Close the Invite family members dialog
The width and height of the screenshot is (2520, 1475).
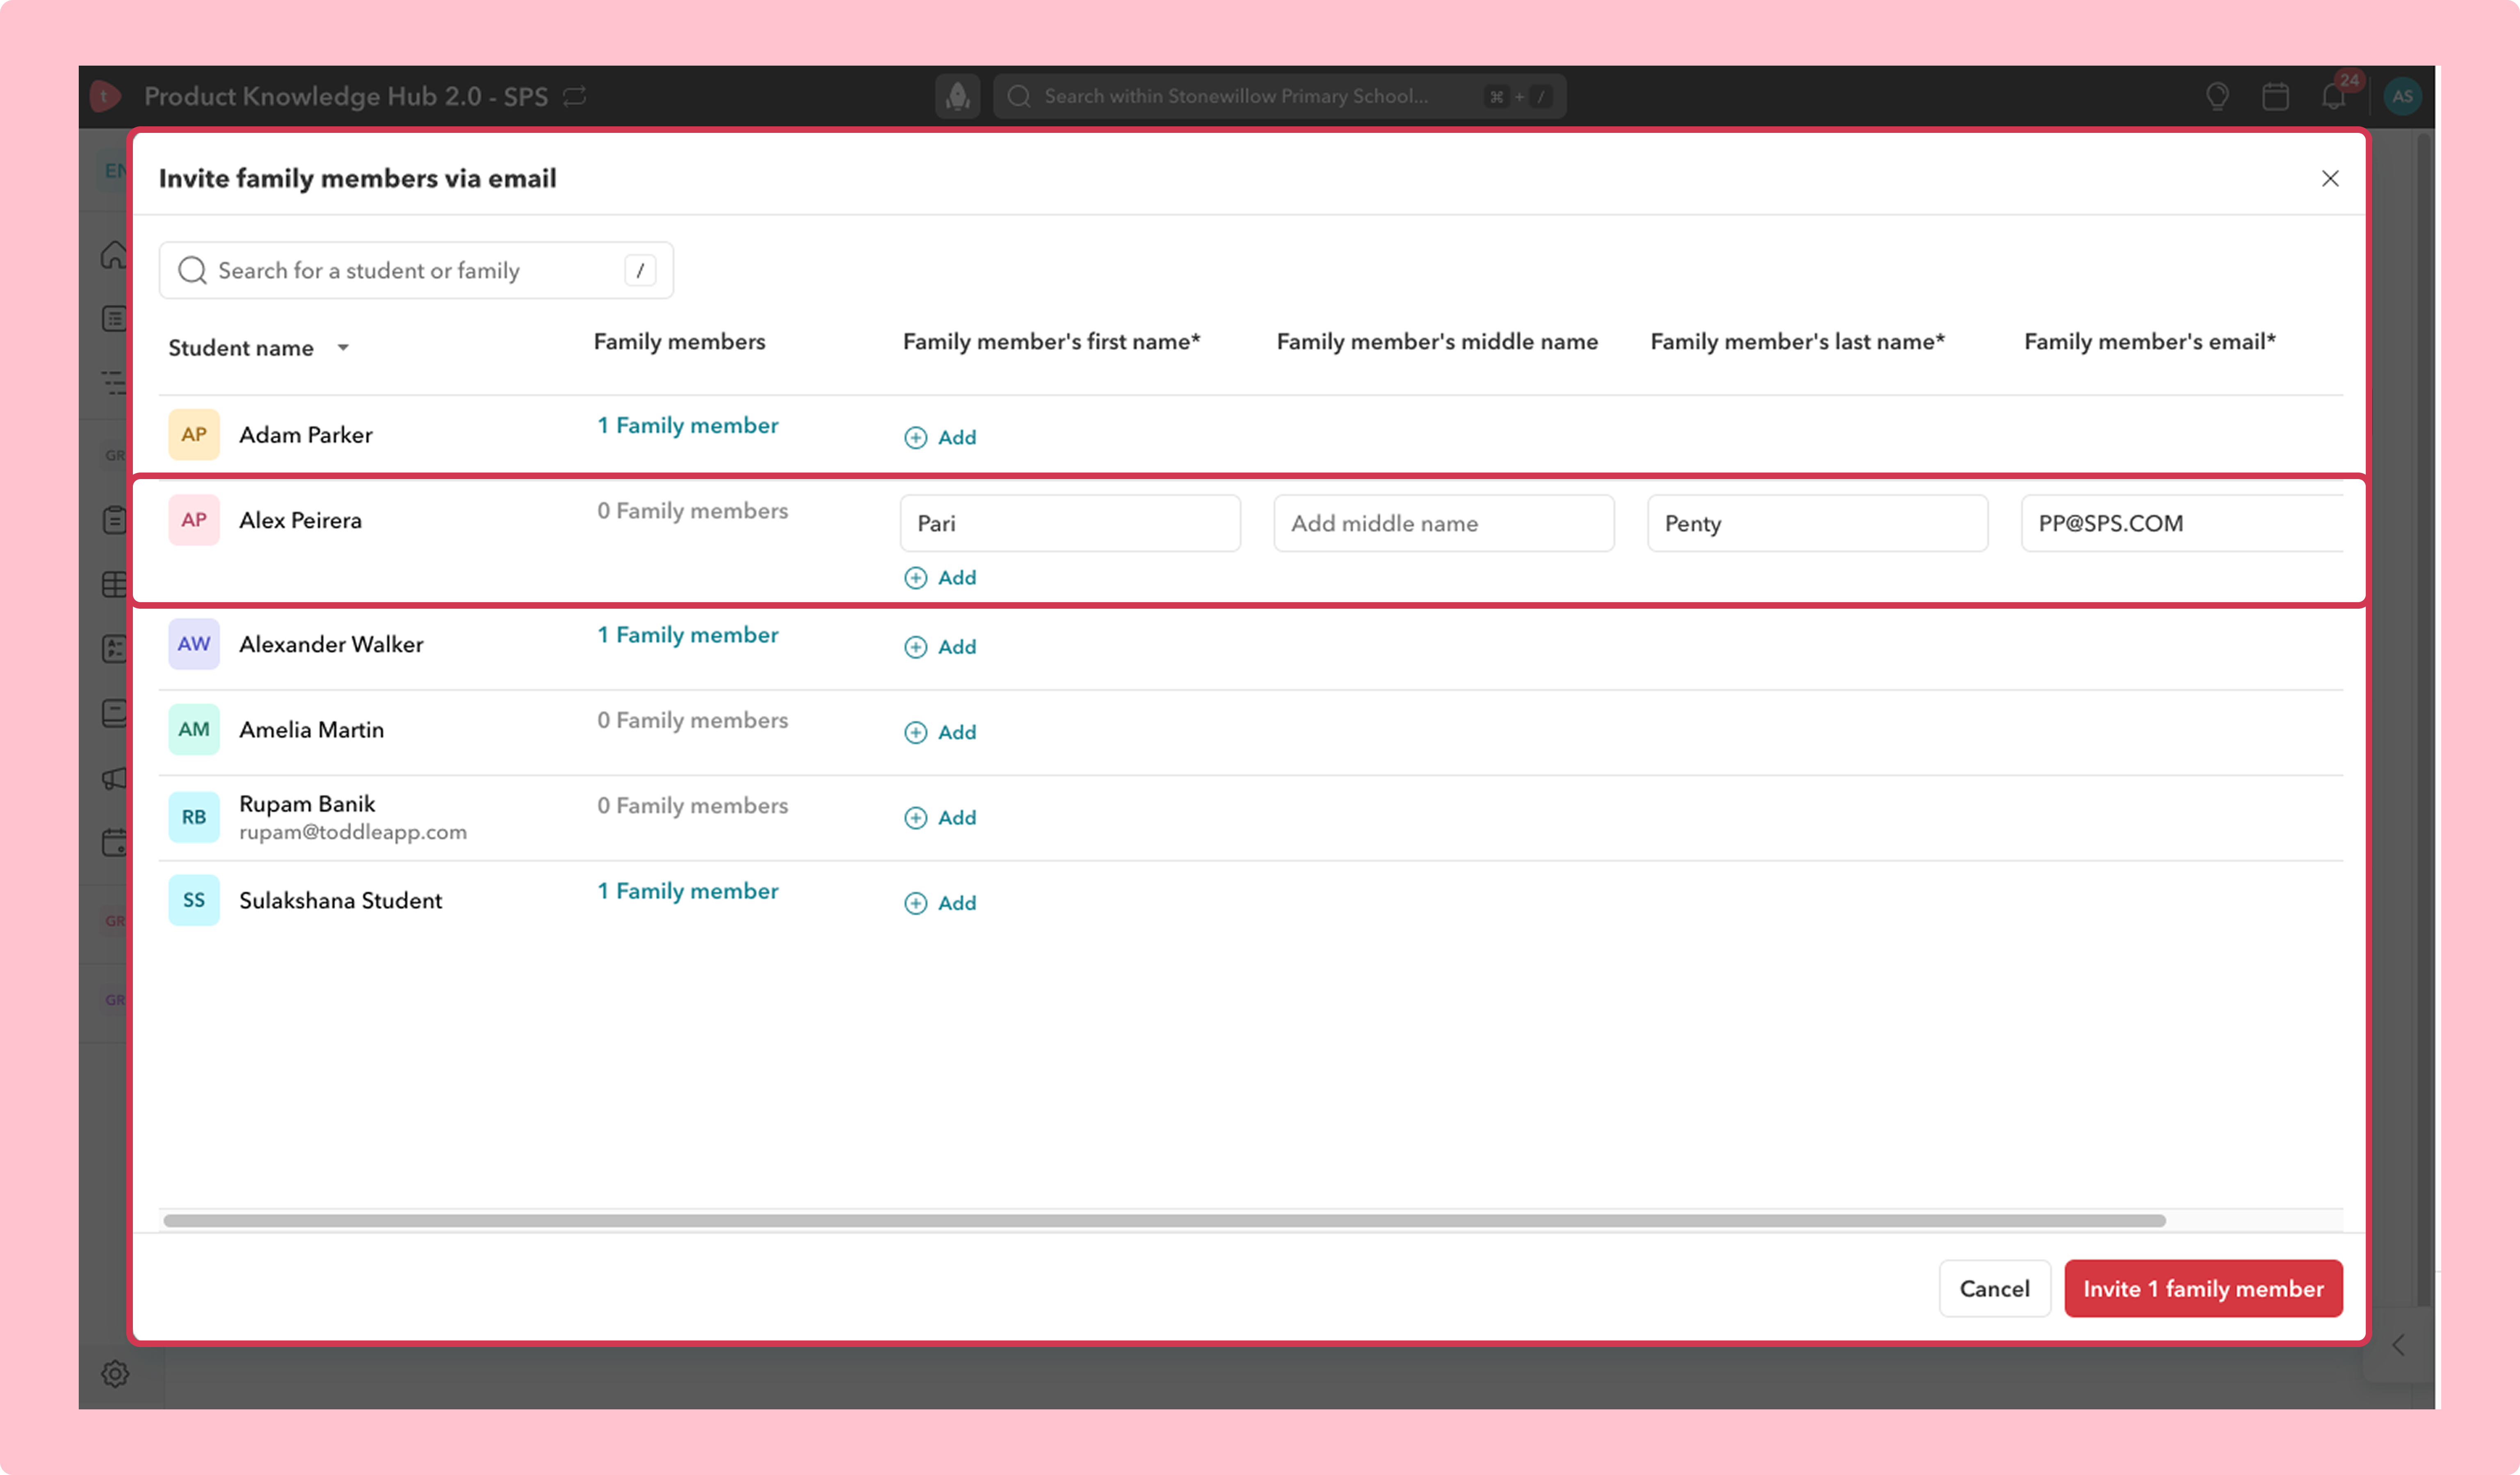(x=2330, y=178)
